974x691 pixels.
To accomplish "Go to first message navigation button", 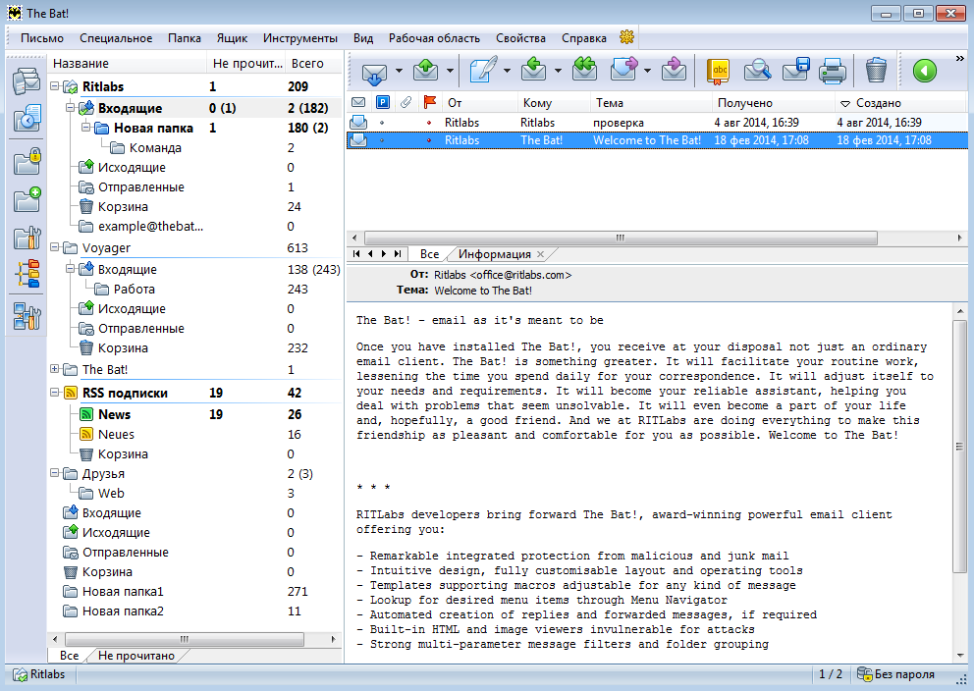I will tap(356, 254).
